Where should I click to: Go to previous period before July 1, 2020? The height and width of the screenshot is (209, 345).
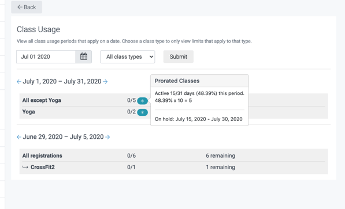click(x=19, y=82)
